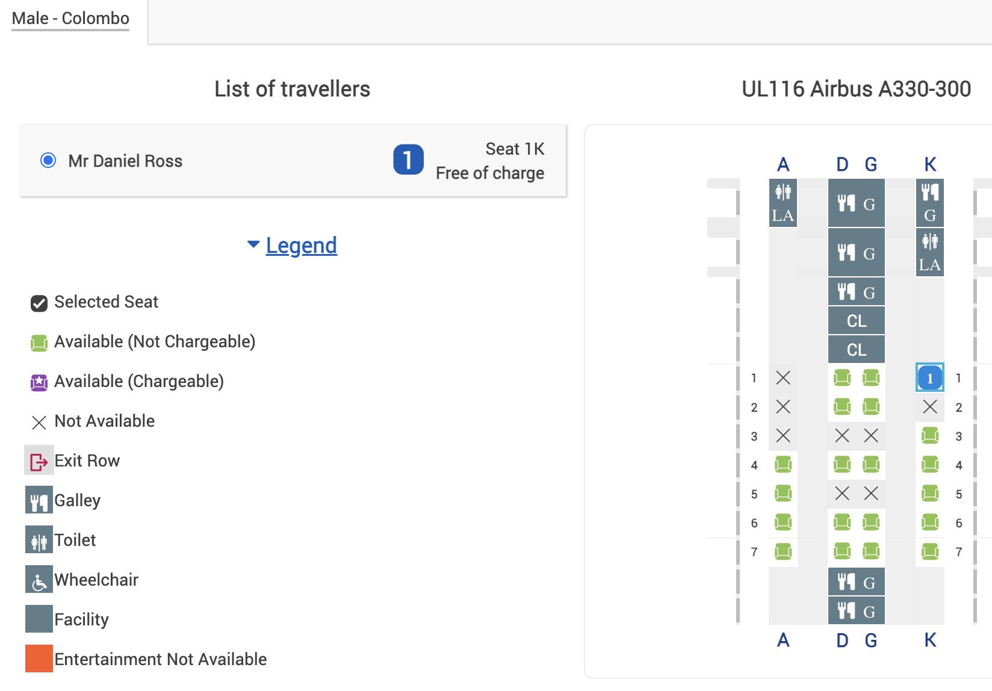Click the galley block atop column K

tap(930, 203)
